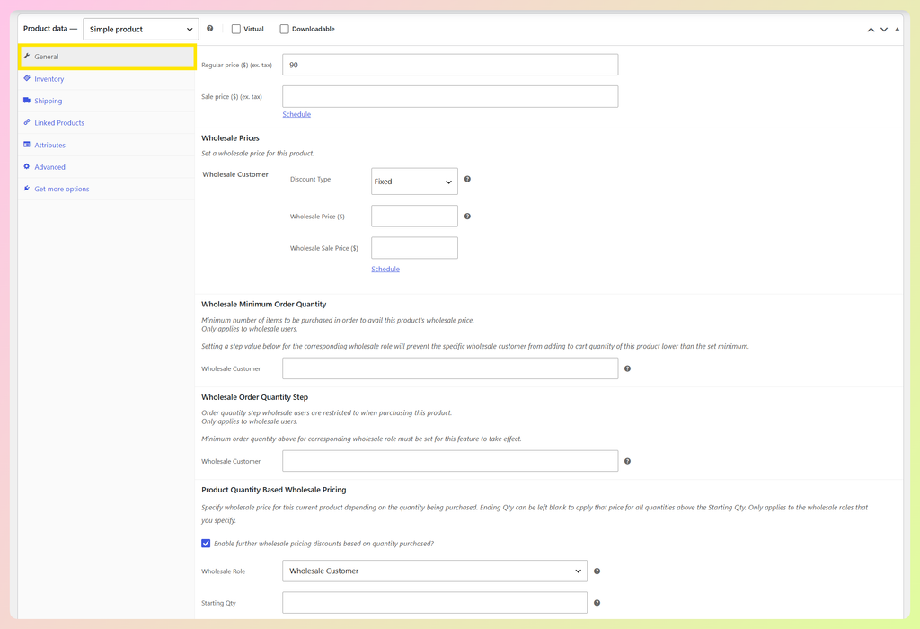Click the Get more options plug icon
The height and width of the screenshot is (629, 920).
[x=27, y=189]
